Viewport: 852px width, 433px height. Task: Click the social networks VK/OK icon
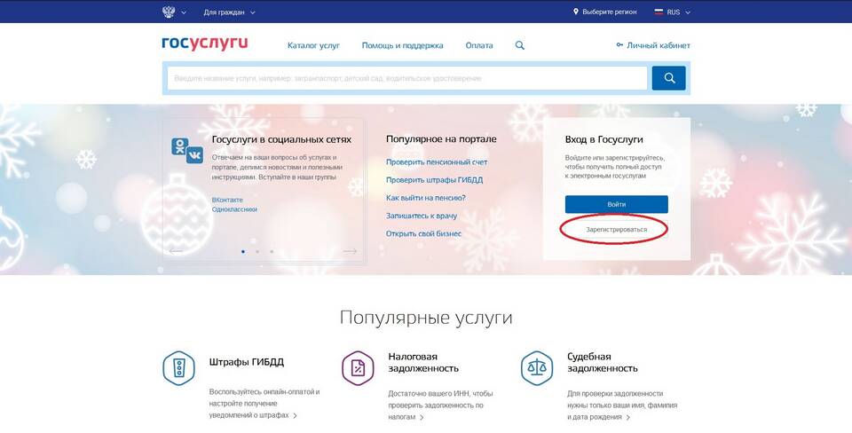187,151
